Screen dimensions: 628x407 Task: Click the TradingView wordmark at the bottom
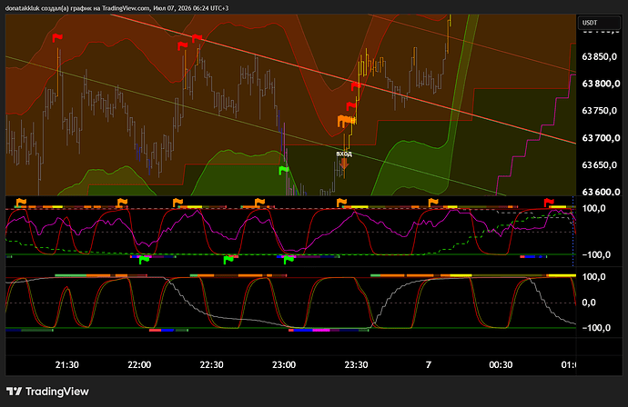pyautogui.click(x=56, y=392)
